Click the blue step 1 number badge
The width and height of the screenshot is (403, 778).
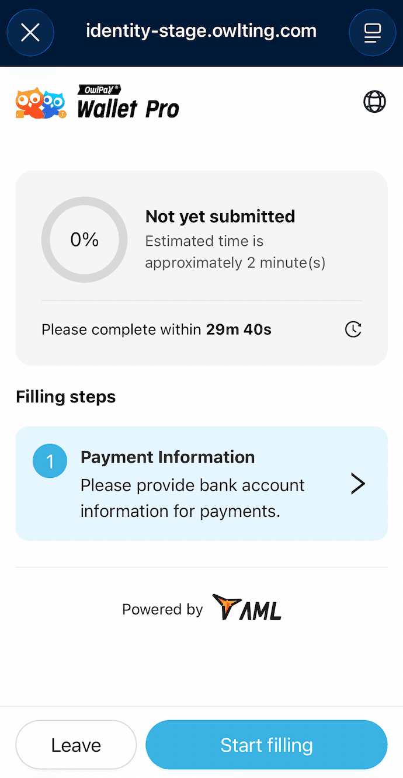[50, 461]
